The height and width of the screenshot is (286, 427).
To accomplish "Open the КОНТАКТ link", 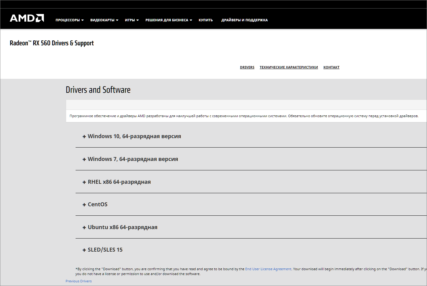I will pos(331,67).
